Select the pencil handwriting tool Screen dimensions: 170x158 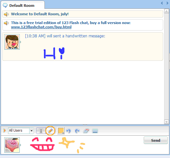coord(50,131)
